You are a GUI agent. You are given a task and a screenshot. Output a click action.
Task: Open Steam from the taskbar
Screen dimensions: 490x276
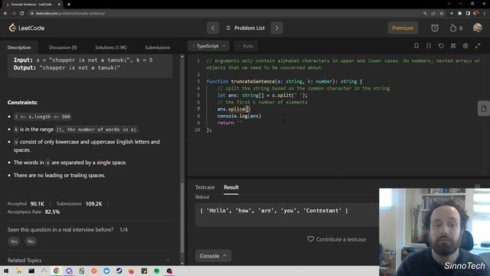pos(119,271)
